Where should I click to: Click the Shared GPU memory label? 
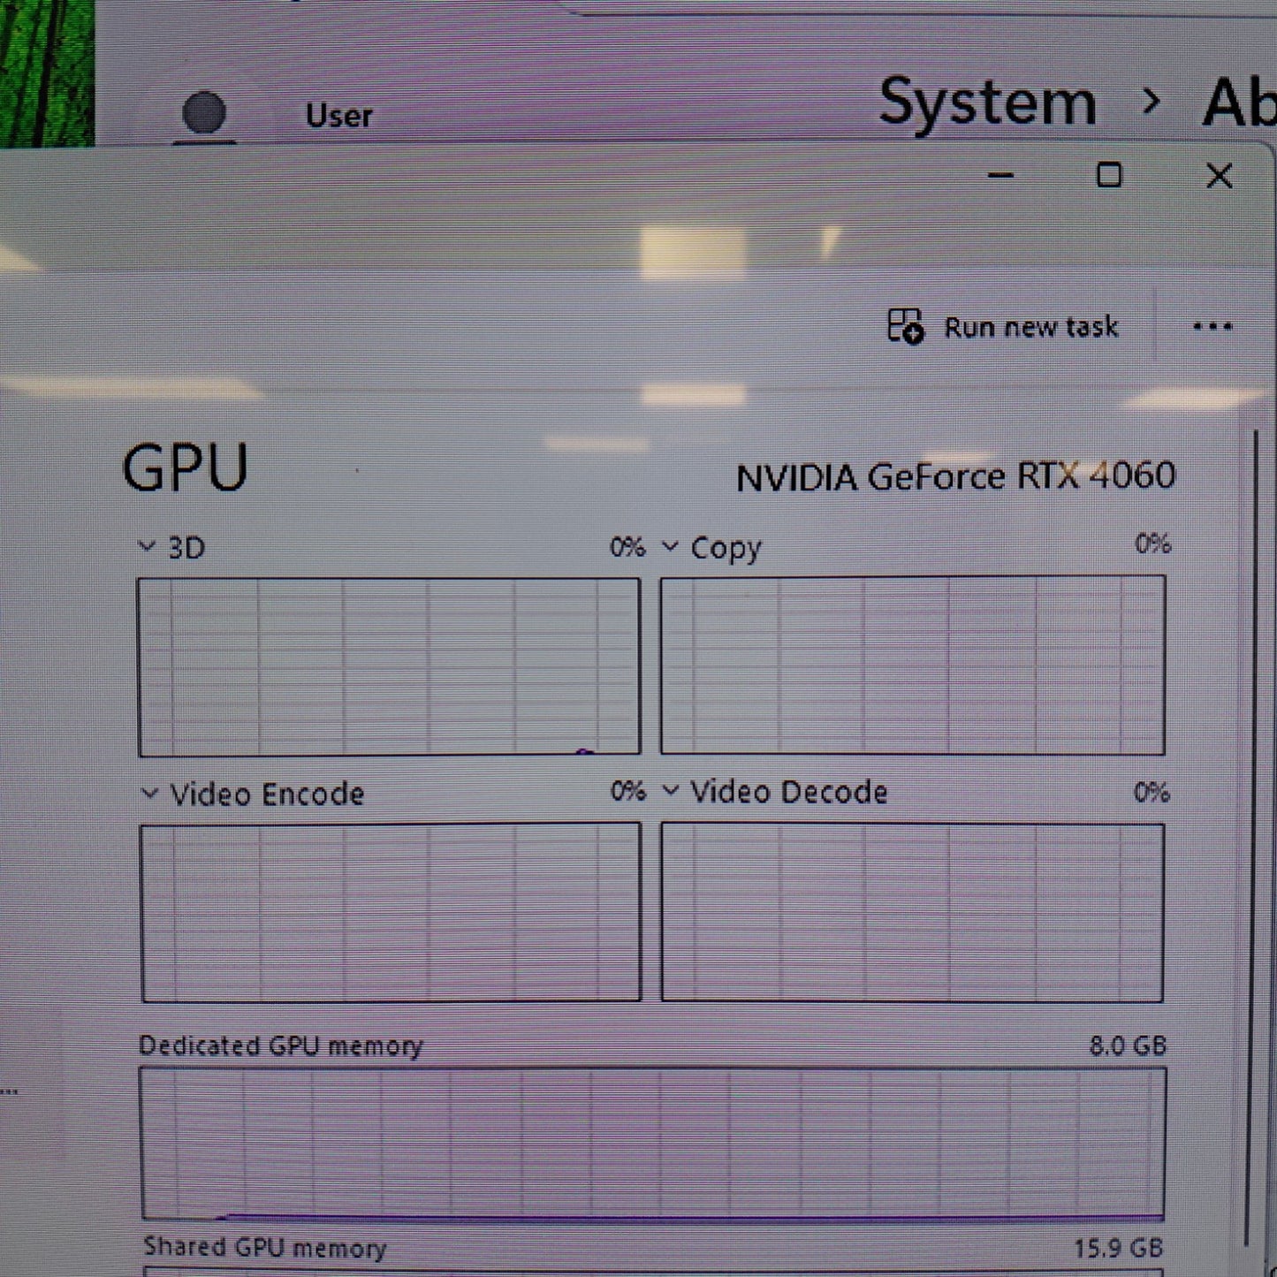click(x=265, y=1248)
